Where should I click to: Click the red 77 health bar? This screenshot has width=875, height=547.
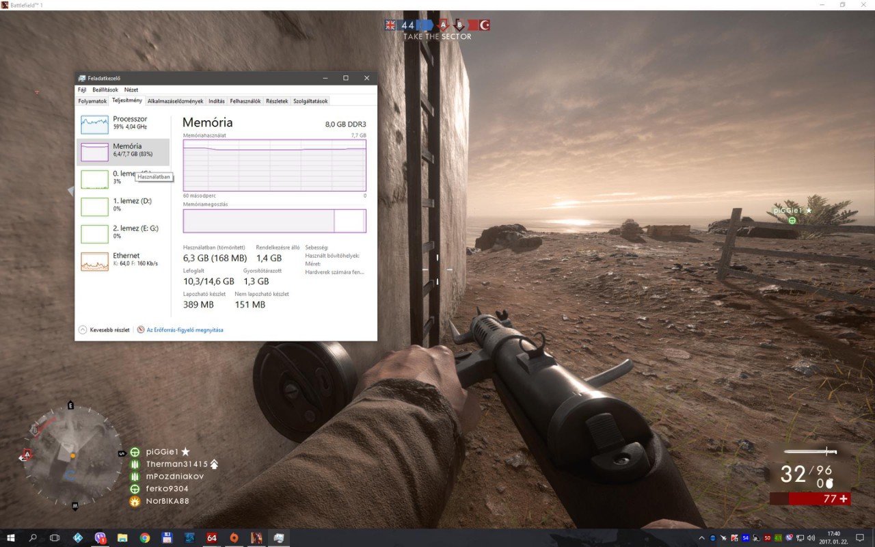coord(810,498)
